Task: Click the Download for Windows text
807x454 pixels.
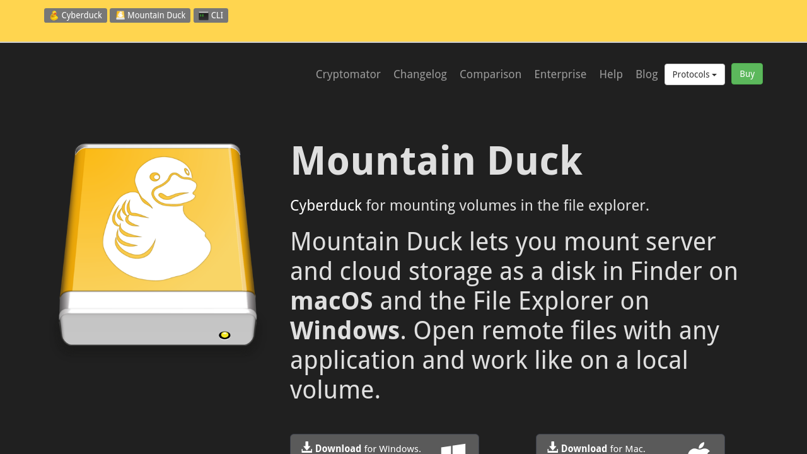Action: click(x=368, y=449)
